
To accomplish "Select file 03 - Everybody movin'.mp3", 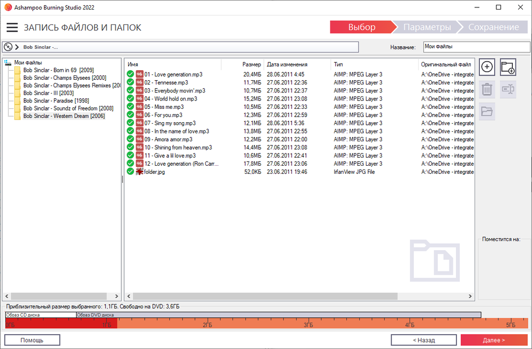I will (x=174, y=90).
